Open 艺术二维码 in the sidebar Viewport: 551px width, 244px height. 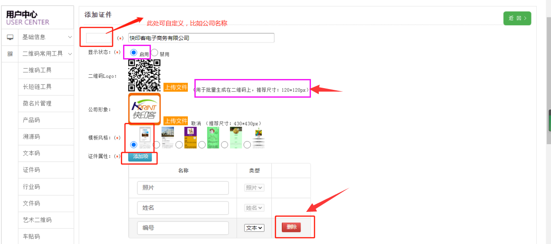click(37, 220)
